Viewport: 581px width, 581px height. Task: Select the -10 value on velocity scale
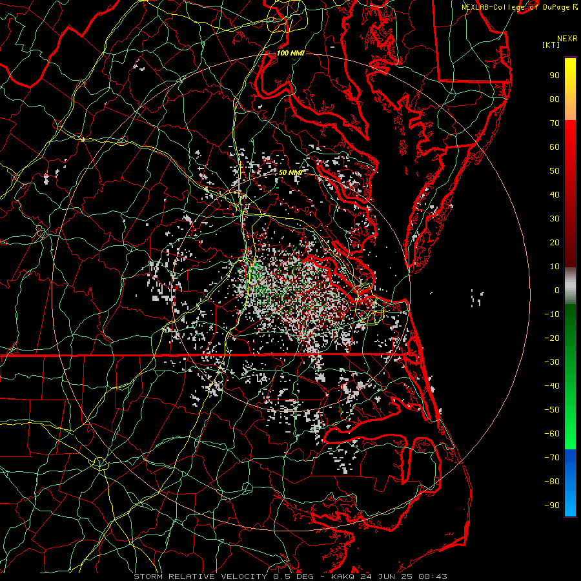[x=552, y=314]
